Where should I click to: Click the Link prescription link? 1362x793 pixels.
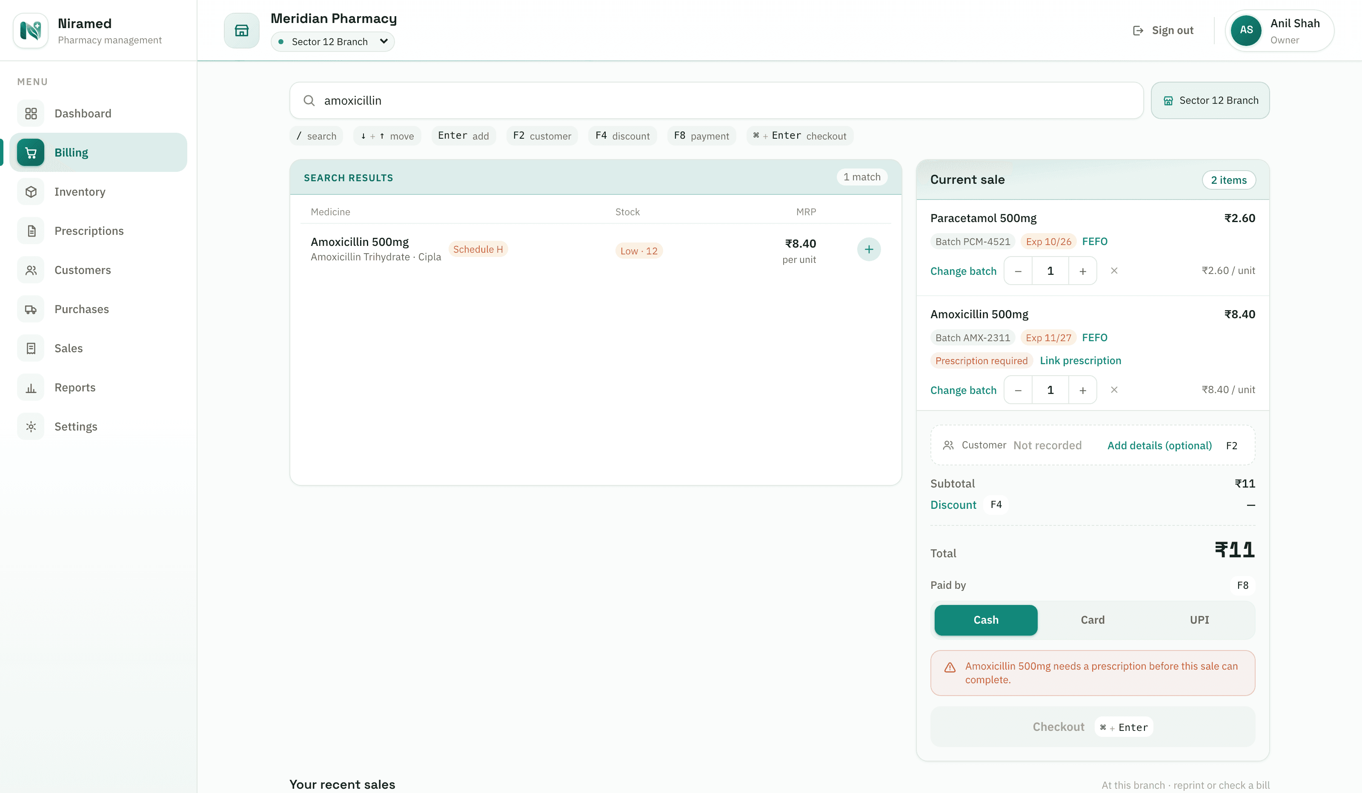tap(1080, 360)
